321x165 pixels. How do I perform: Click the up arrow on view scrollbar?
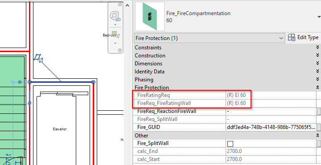pos(127,5)
